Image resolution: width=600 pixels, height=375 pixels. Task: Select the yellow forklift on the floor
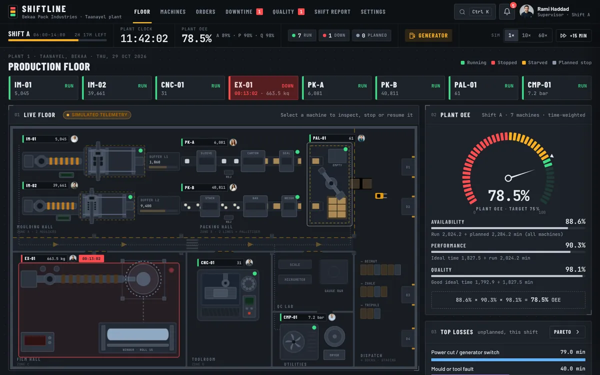click(x=381, y=195)
